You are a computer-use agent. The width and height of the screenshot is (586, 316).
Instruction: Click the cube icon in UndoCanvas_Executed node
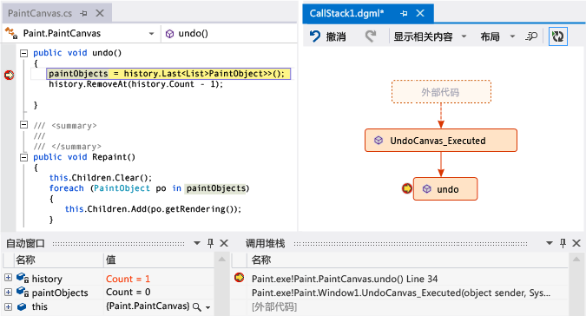click(379, 141)
